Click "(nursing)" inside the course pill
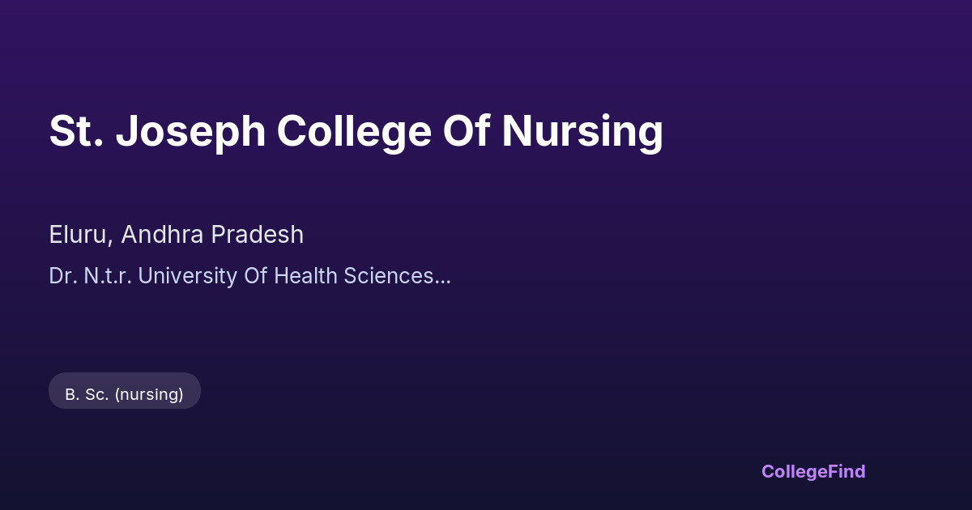 (x=149, y=394)
